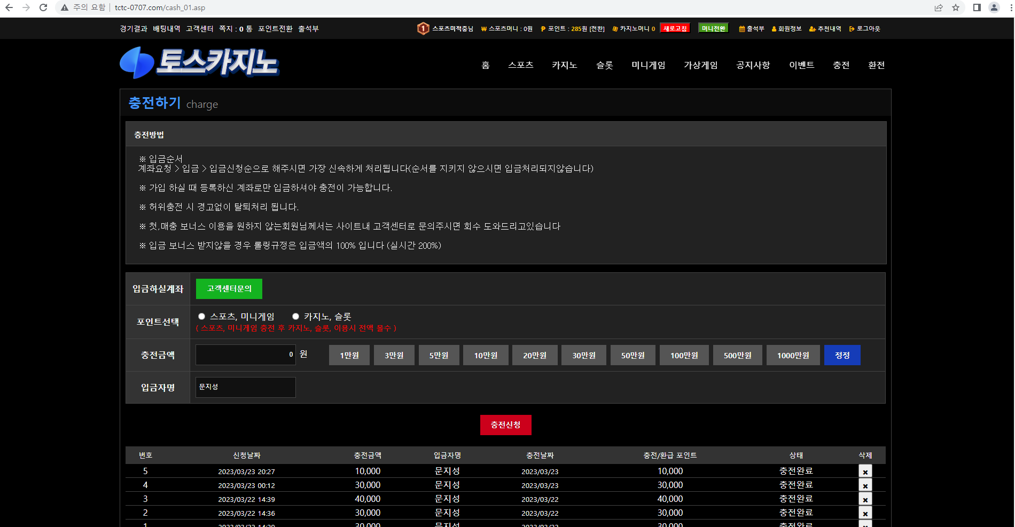Screen dimensions: 1015x527
Task: Select 카지노, 슬롯 point option
Action: pyautogui.click(x=295, y=317)
